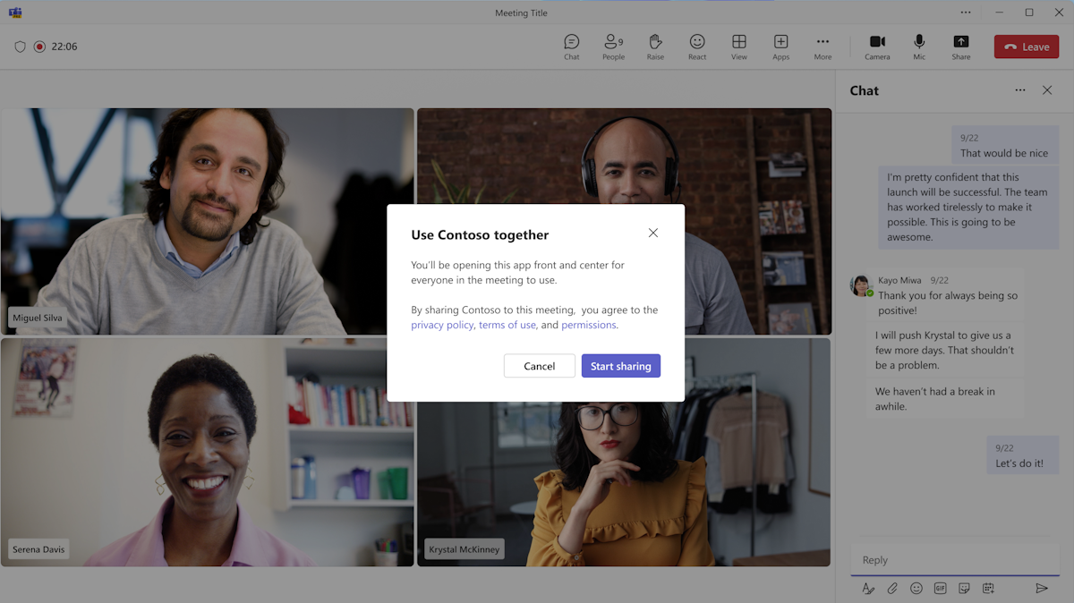The height and width of the screenshot is (603, 1074).
Task: Click the Meeting Title text in title bar
Action: pos(521,13)
